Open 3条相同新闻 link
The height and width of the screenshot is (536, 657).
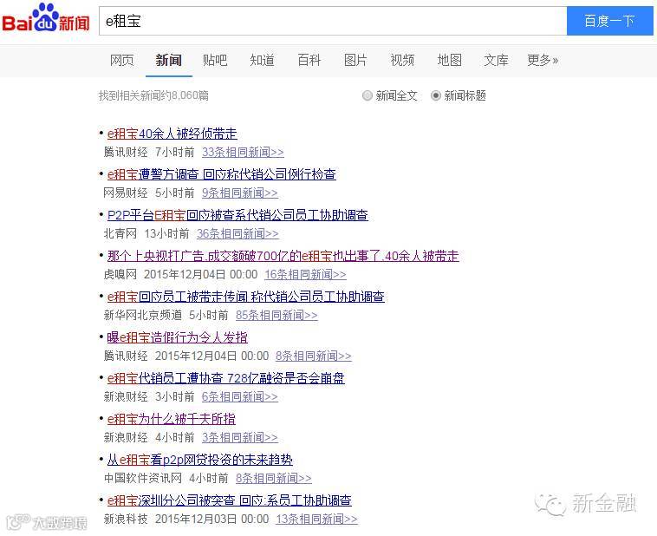[x=240, y=437]
